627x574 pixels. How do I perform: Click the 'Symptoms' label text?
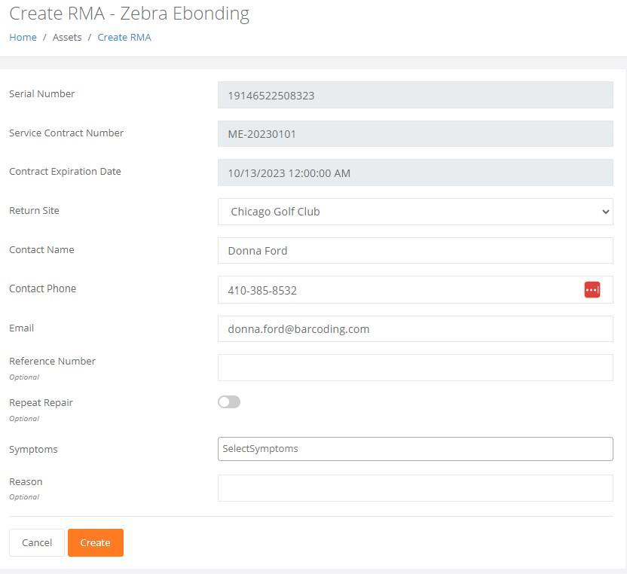[x=33, y=449]
